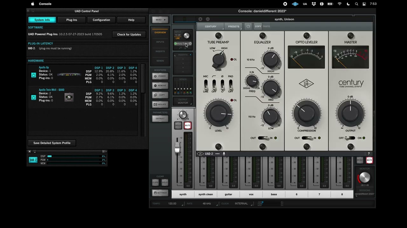The width and height of the screenshot is (407, 228).
Task: Open the Century plugin dropdown
Action: pos(210,26)
